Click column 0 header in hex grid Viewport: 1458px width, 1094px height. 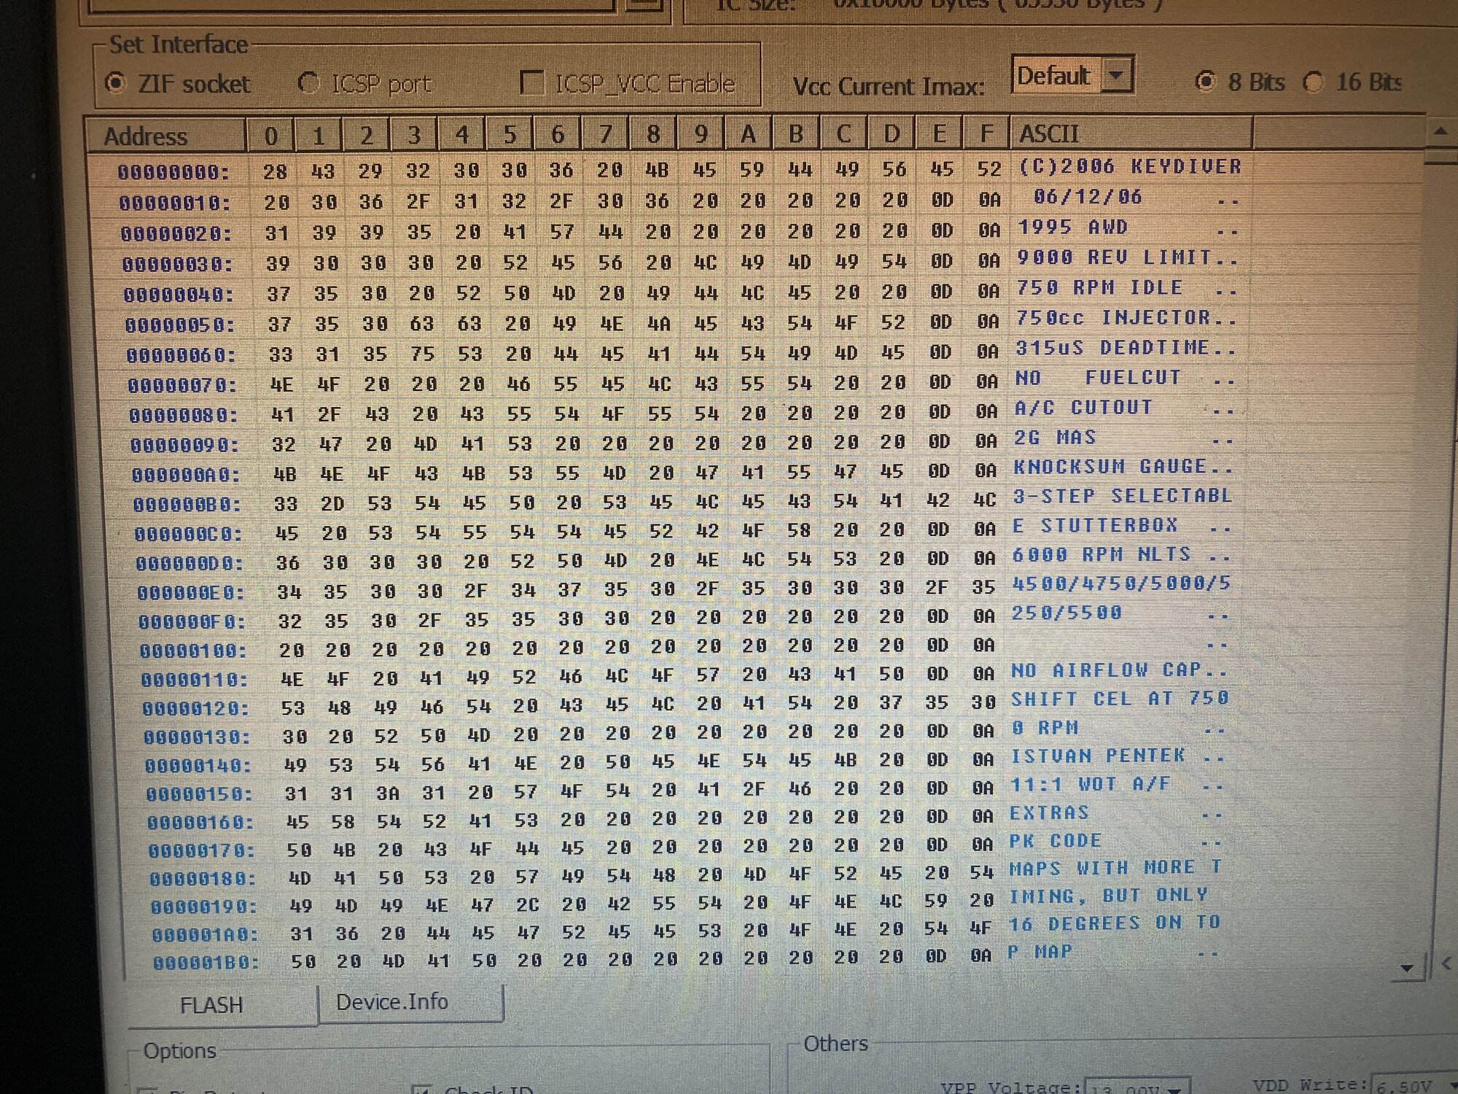pos(270,136)
